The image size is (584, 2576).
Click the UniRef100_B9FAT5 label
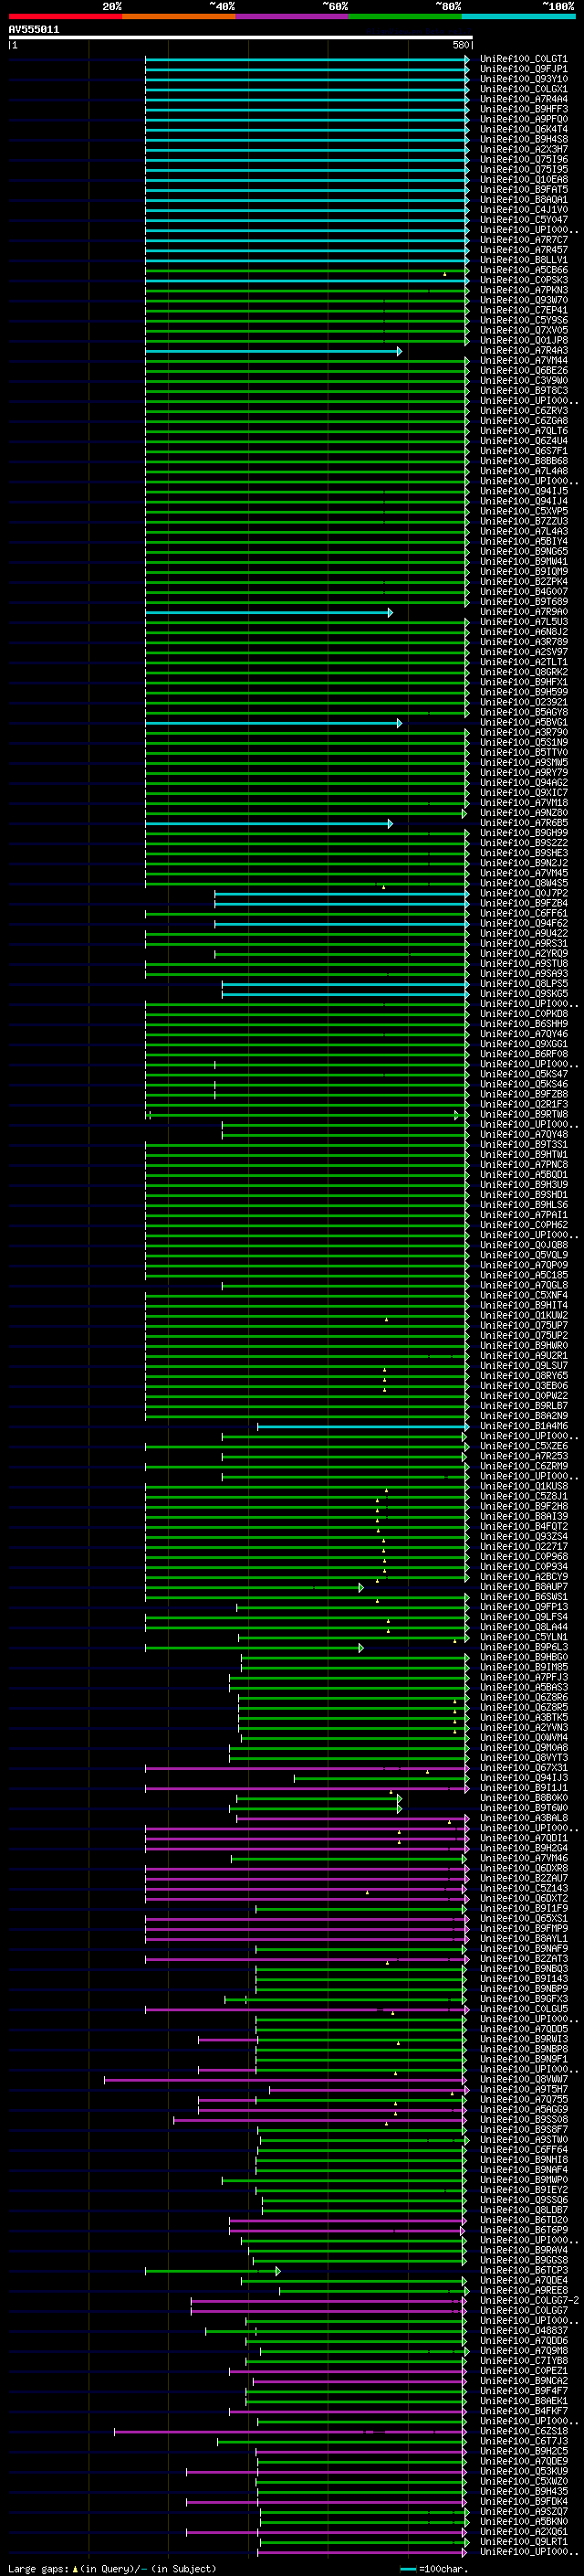pyautogui.click(x=523, y=190)
